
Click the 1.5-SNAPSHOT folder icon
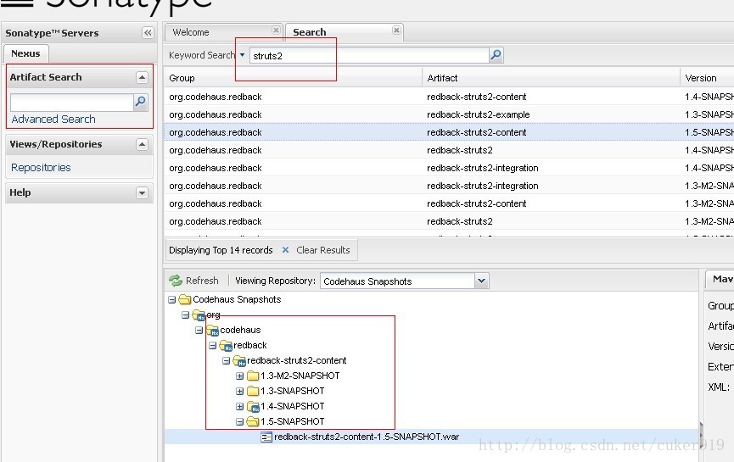[253, 421]
